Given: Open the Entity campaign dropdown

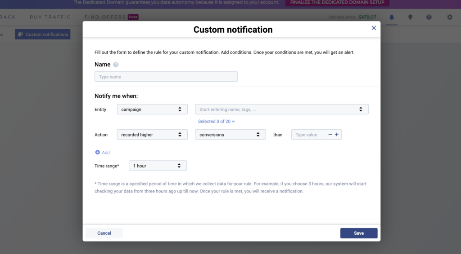Looking at the screenshot, I should (x=152, y=109).
